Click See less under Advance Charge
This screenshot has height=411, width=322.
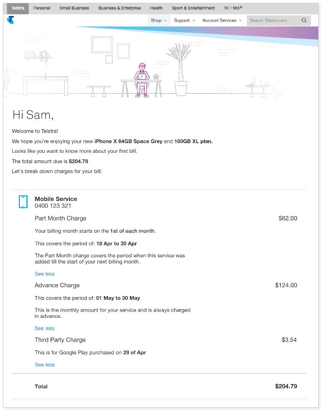point(44,328)
